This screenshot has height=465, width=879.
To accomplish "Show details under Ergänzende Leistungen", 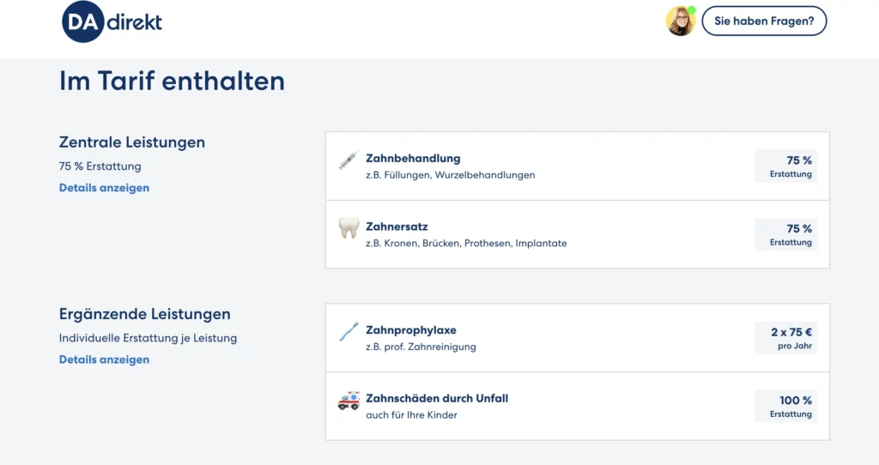I will point(104,359).
